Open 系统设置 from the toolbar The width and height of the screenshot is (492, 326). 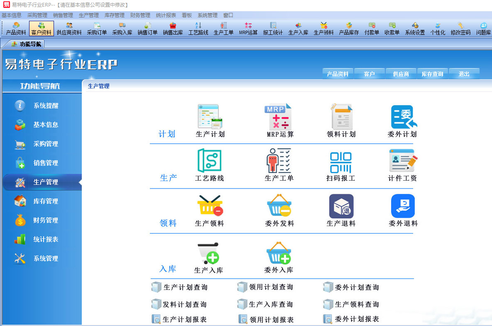(x=415, y=28)
